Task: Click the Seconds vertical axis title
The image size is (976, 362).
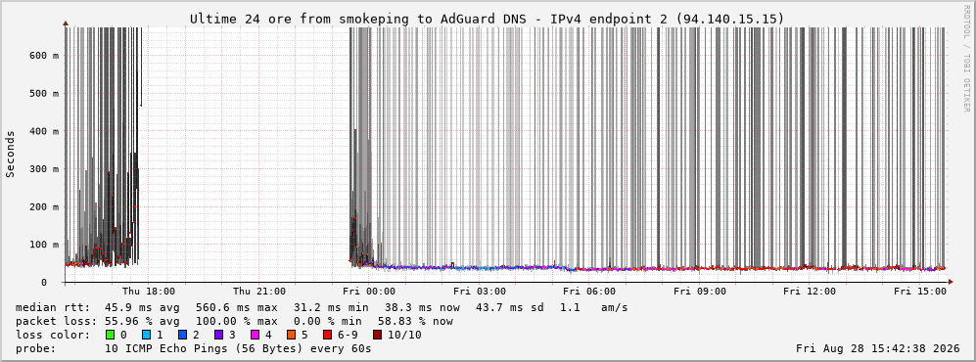Action: (11, 154)
